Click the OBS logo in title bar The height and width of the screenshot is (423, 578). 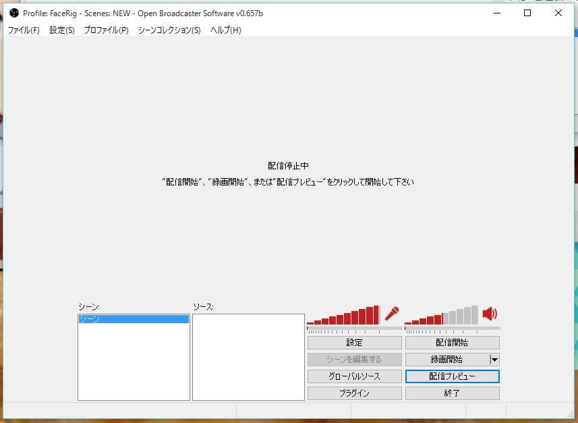[14, 13]
